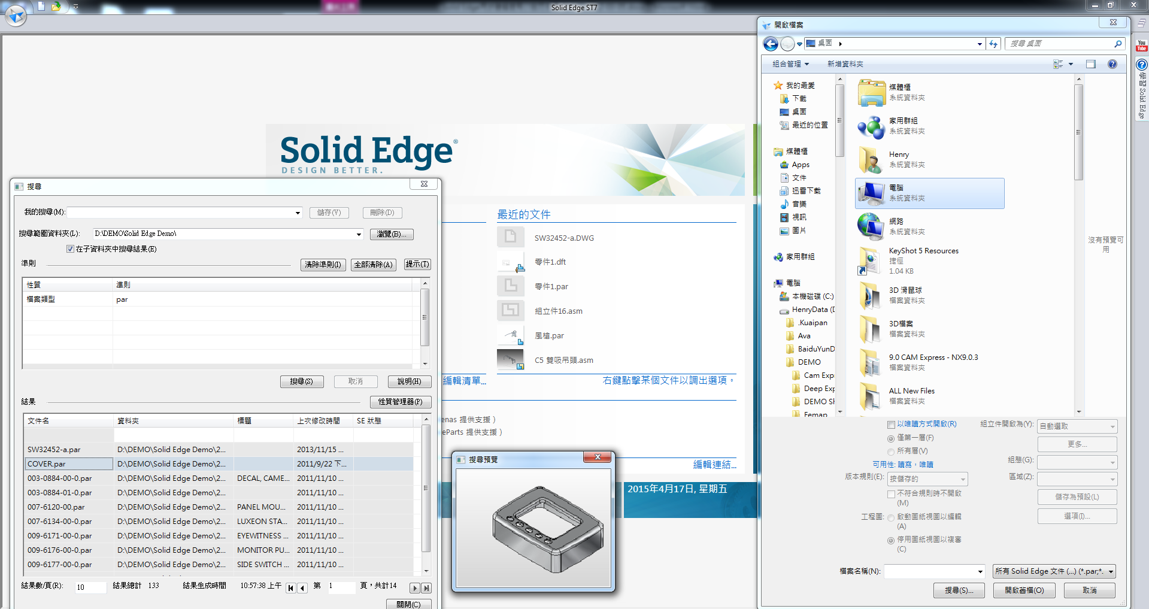This screenshot has width=1149, height=609.
Task: Go back in the Open File dialog
Action: tap(771, 44)
